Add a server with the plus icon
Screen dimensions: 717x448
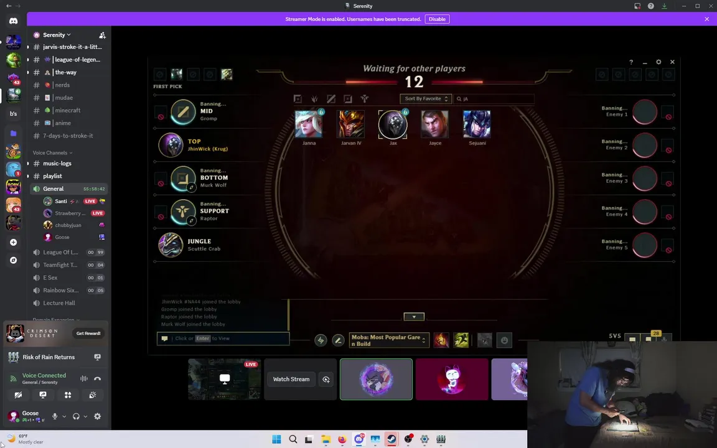13,242
